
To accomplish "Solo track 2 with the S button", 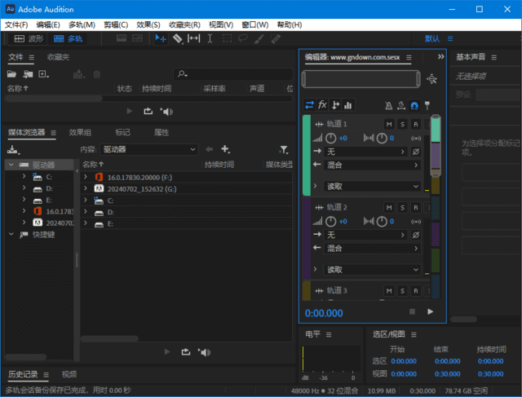I will click(402, 208).
